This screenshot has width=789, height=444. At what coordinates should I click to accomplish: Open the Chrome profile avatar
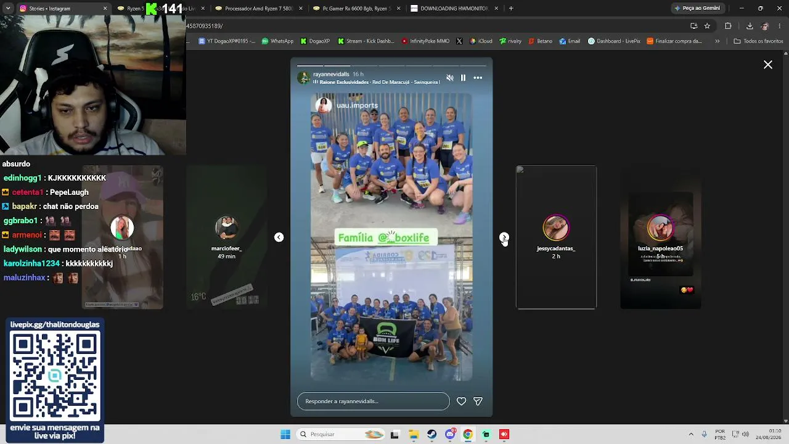pos(765,26)
